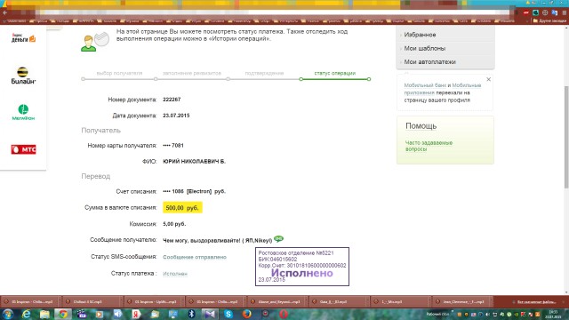The width and height of the screenshot is (569, 320).
Task: Open the Bluetooth icon in the taskbar
Action: 191,314
